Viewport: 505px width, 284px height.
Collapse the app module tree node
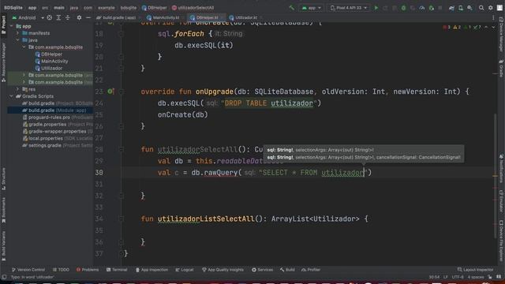(x=12, y=26)
